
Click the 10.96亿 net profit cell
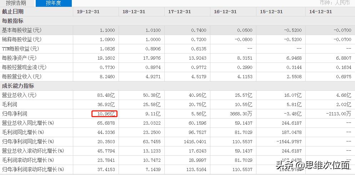(104, 114)
